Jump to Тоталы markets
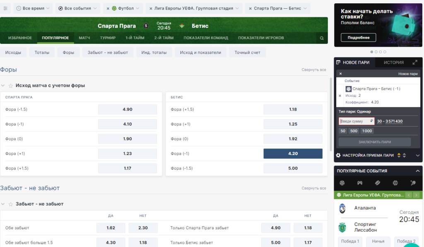The image size is (424, 247). 42,53
